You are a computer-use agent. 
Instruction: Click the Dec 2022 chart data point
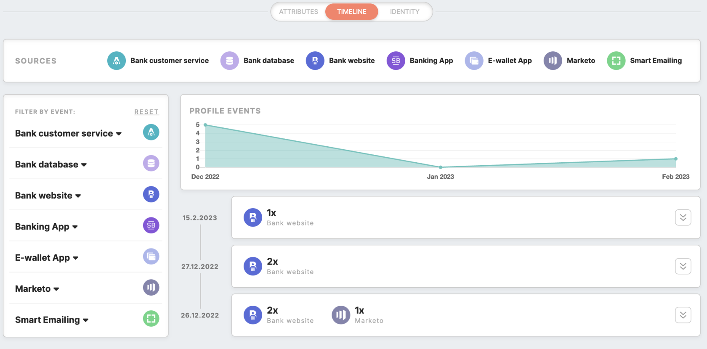205,125
